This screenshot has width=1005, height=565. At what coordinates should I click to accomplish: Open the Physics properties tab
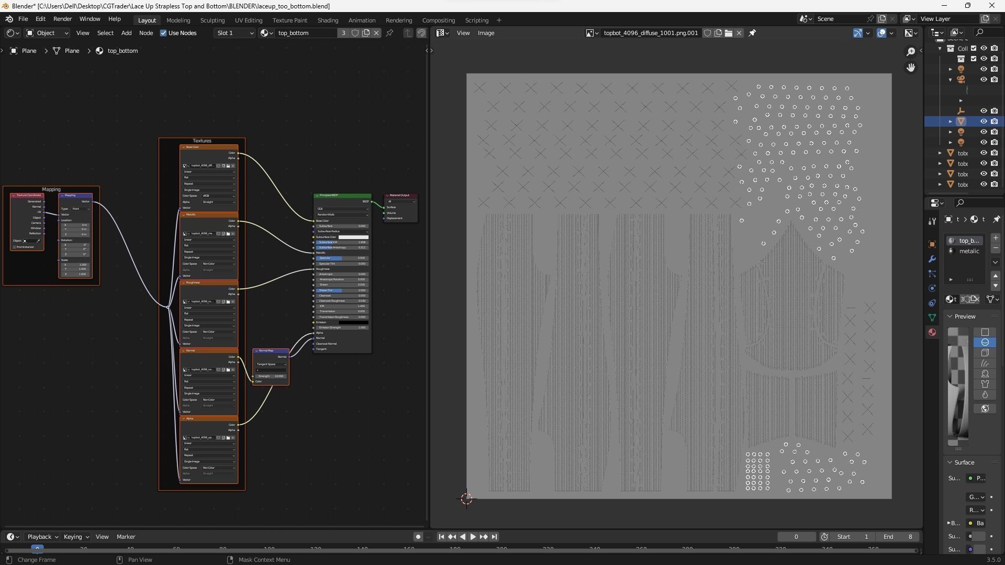coord(932,288)
